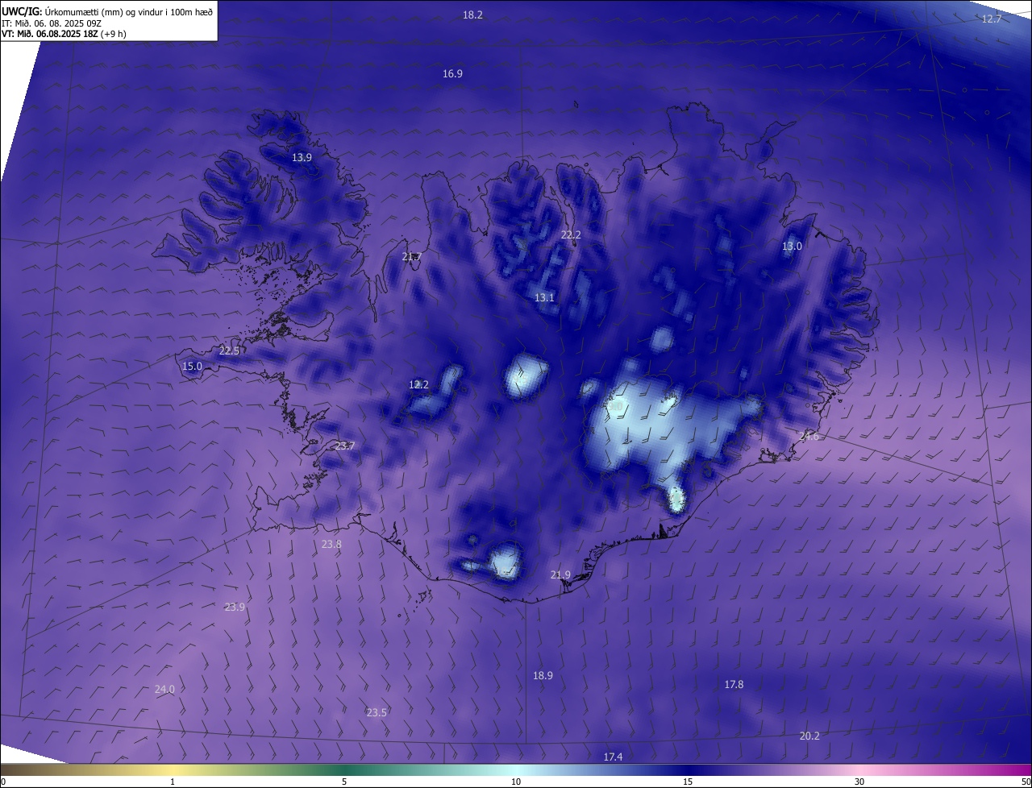Select the 21.9 value on the south coast
This screenshot has width=1032, height=788.
pyautogui.click(x=560, y=575)
